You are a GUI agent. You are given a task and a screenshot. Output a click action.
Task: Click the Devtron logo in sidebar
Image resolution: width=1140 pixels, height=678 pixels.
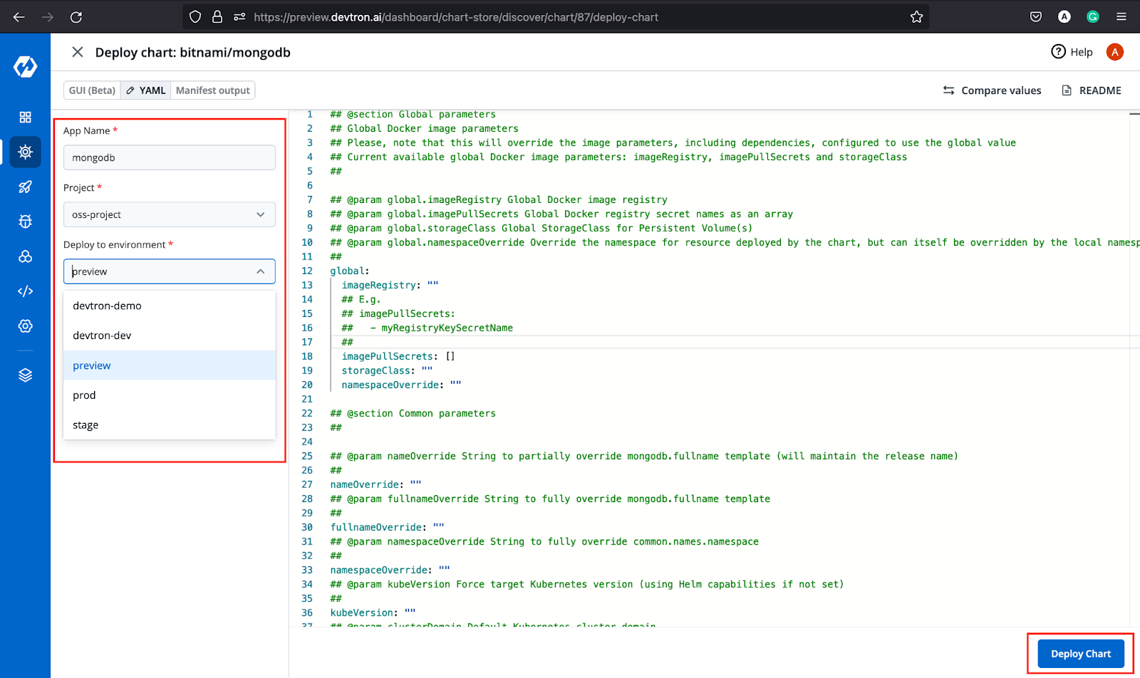point(25,67)
